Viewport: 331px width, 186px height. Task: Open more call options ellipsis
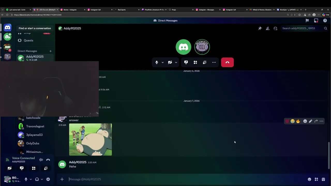pyautogui.click(x=214, y=62)
